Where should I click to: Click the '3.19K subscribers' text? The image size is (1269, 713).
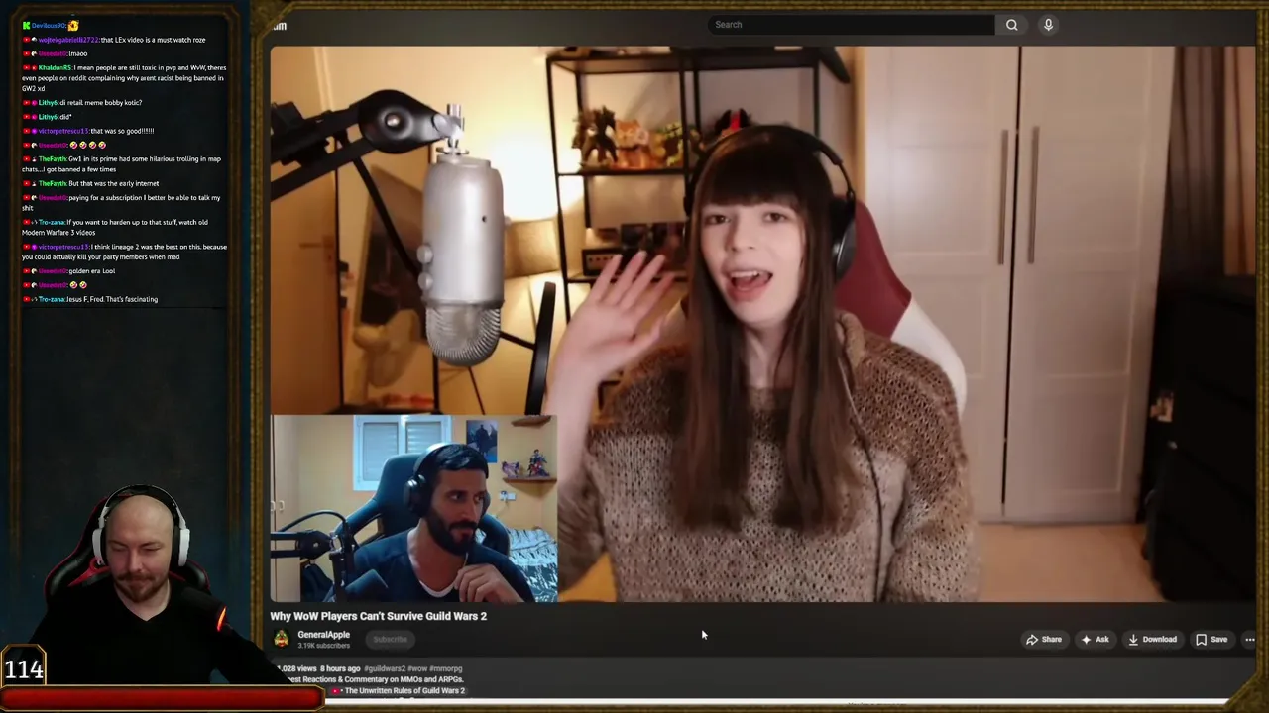(x=323, y=646)
